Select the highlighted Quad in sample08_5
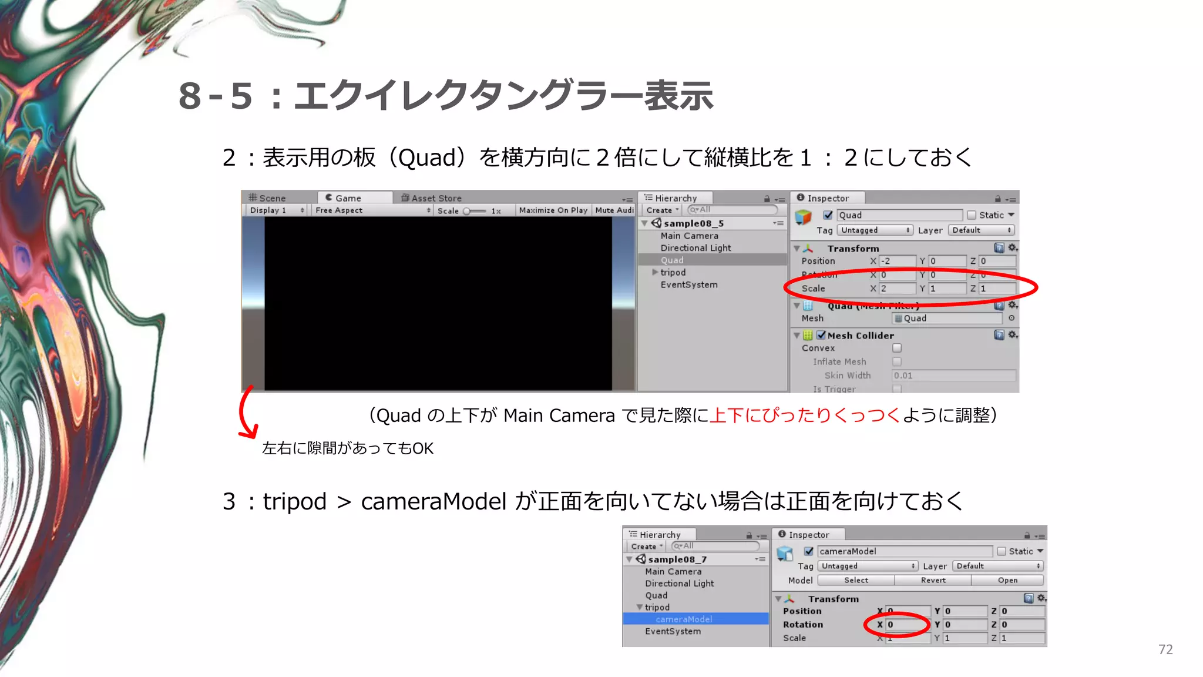This screenshot has width=1203, height=677. coord(672,260)
